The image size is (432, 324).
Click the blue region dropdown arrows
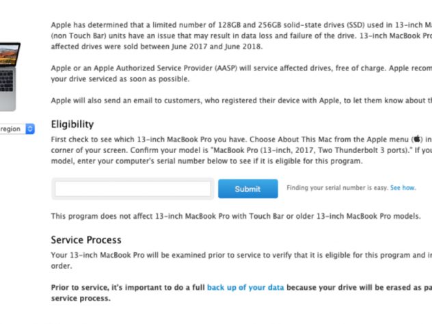click(x=29, y=129)
